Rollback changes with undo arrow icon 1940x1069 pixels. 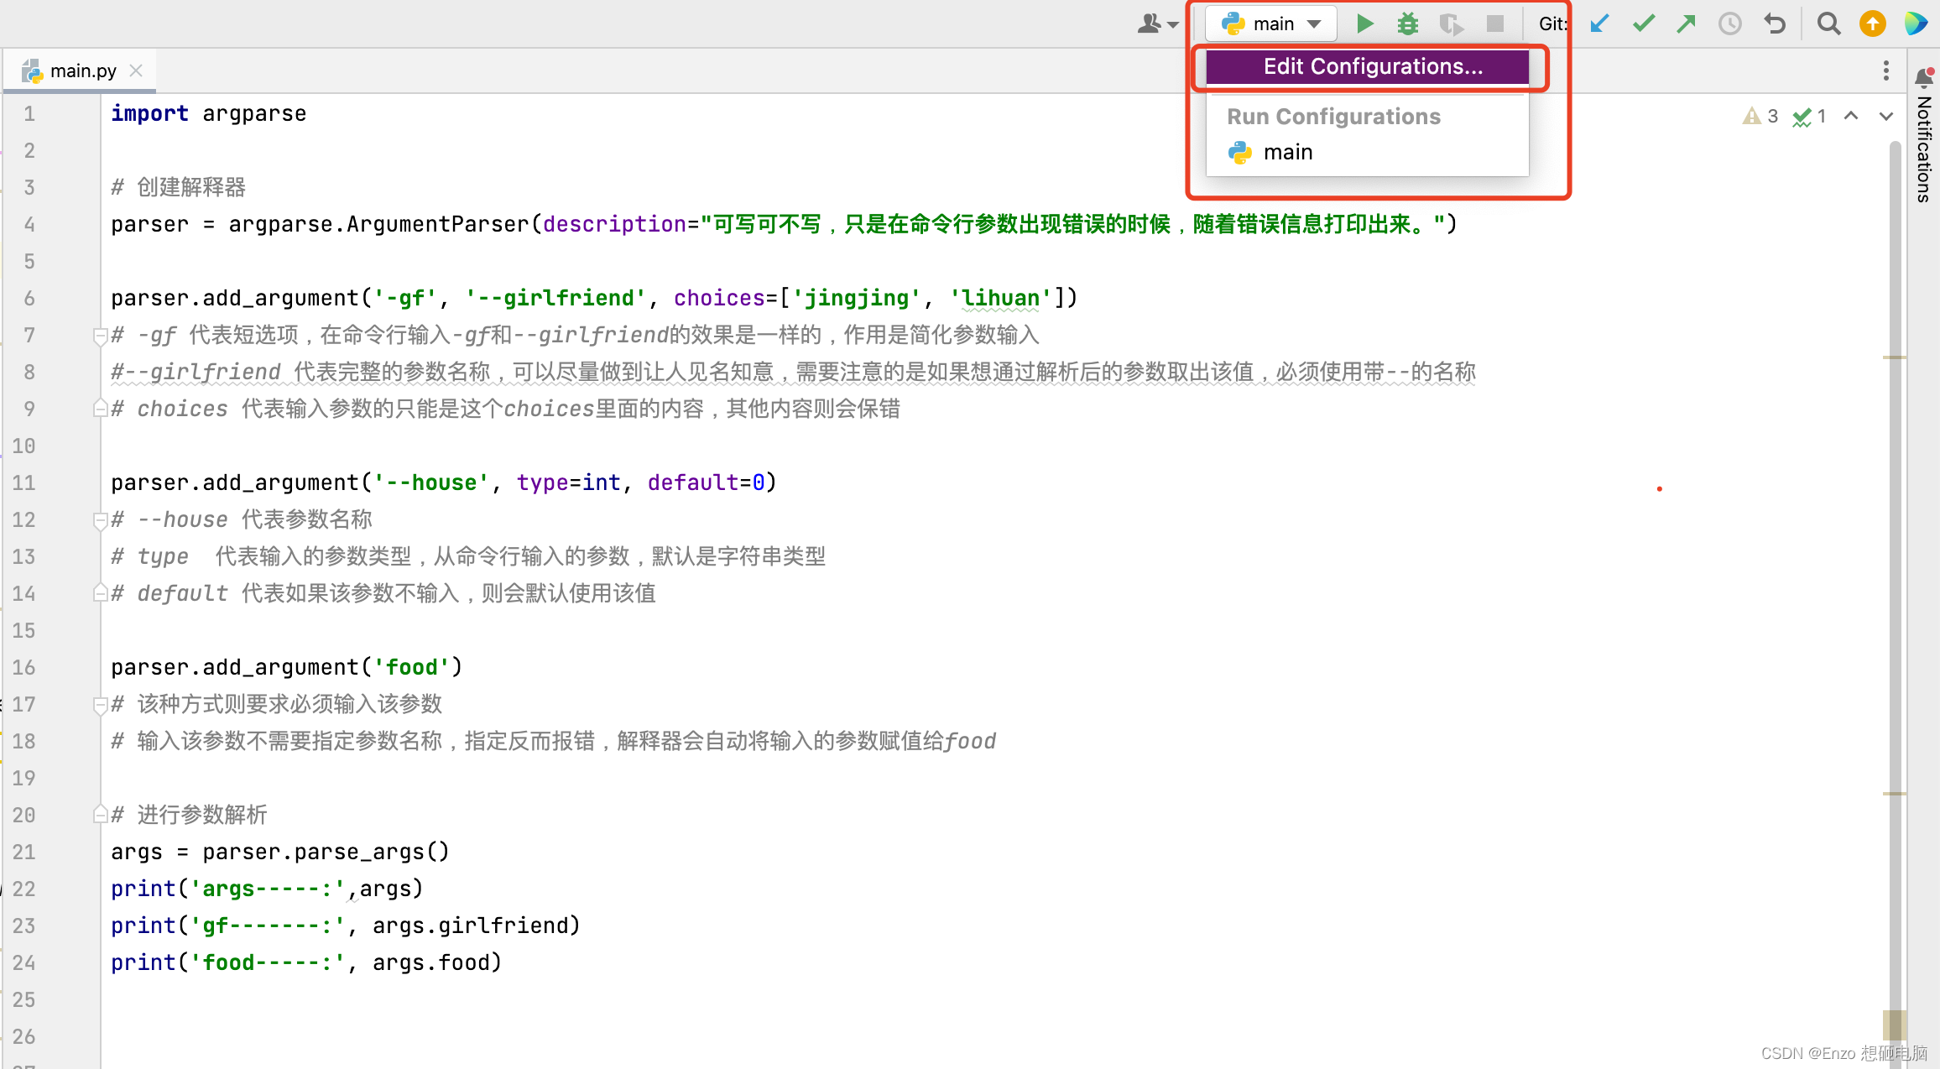pyautogui.click(x=1774, y=23)
